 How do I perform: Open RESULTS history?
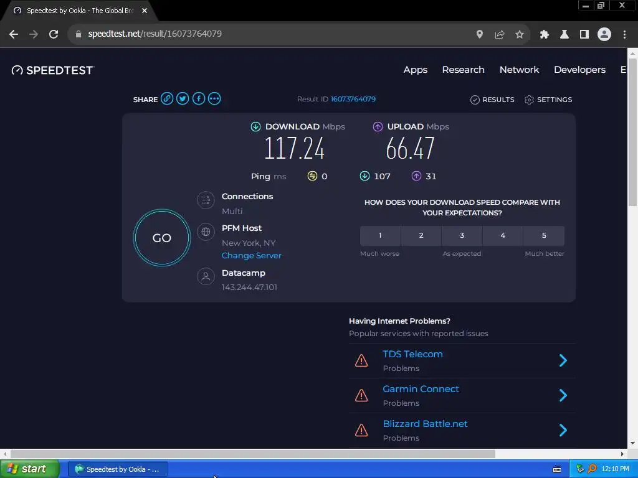(492, 100)
